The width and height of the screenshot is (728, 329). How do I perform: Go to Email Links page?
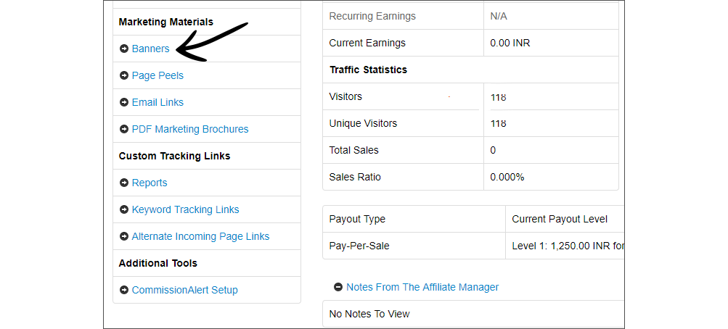point(158,103)
